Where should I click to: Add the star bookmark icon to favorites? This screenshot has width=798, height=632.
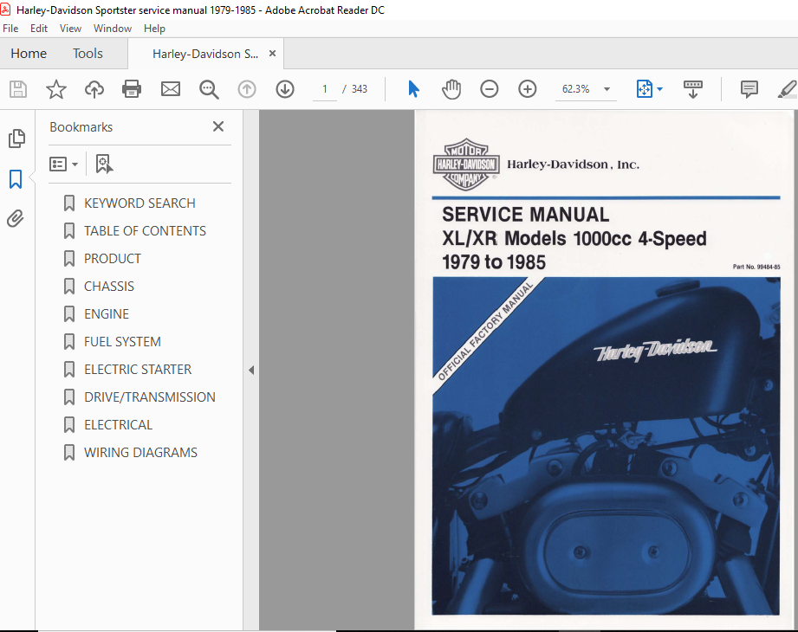56,89
